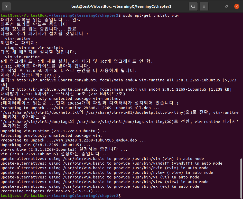The height and width of the screenshot is (199, 243).
Task: Click the update-alternatives line for /usr/bin/rview
Action: coord(107,173)
